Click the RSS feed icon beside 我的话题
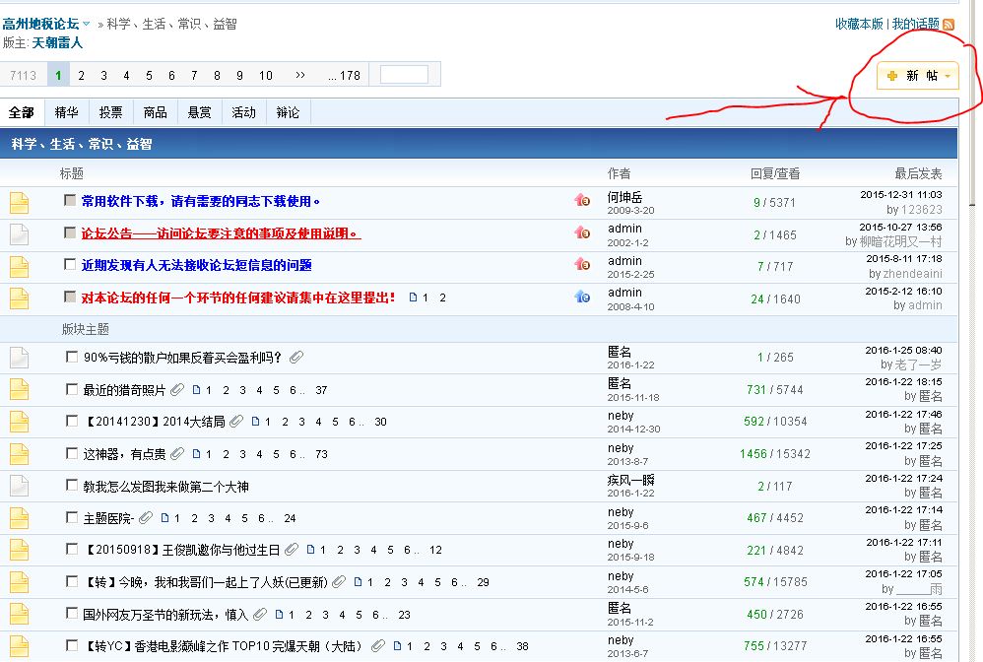The height and width of the screenshot is (662, 983). [949, 24]
